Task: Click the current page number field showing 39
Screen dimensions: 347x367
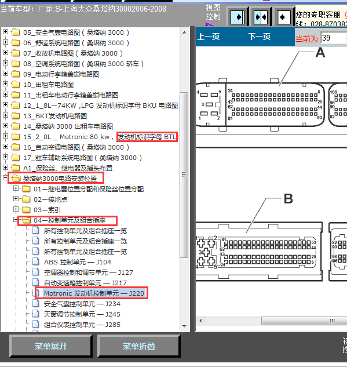Action: (334, 38)
